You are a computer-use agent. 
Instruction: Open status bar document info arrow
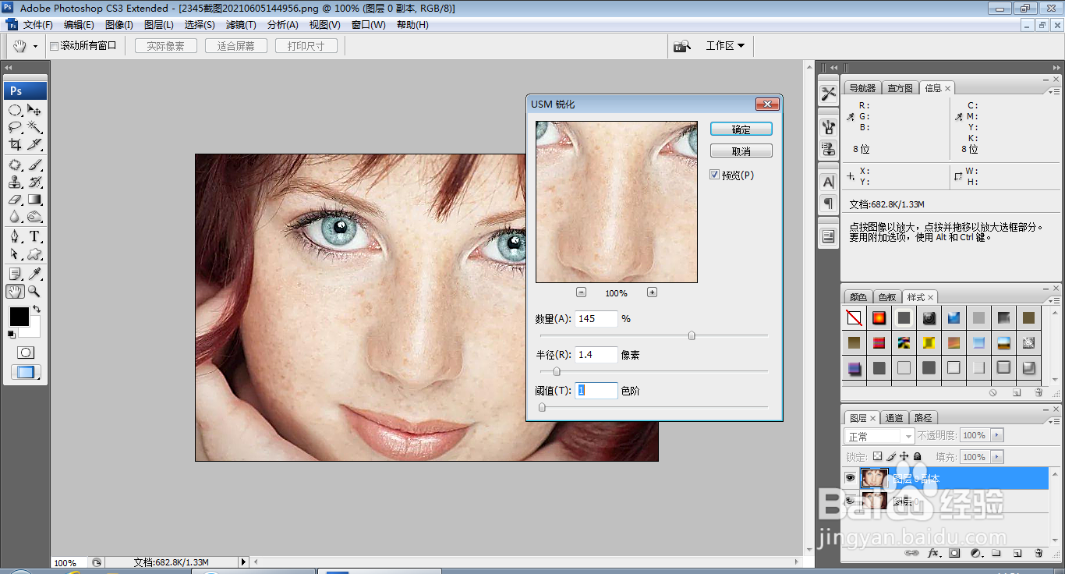243,562
